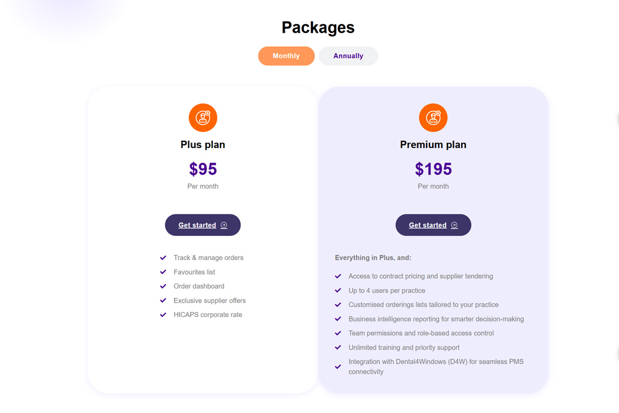Select the Plus plan title

(x=203, y=145)
